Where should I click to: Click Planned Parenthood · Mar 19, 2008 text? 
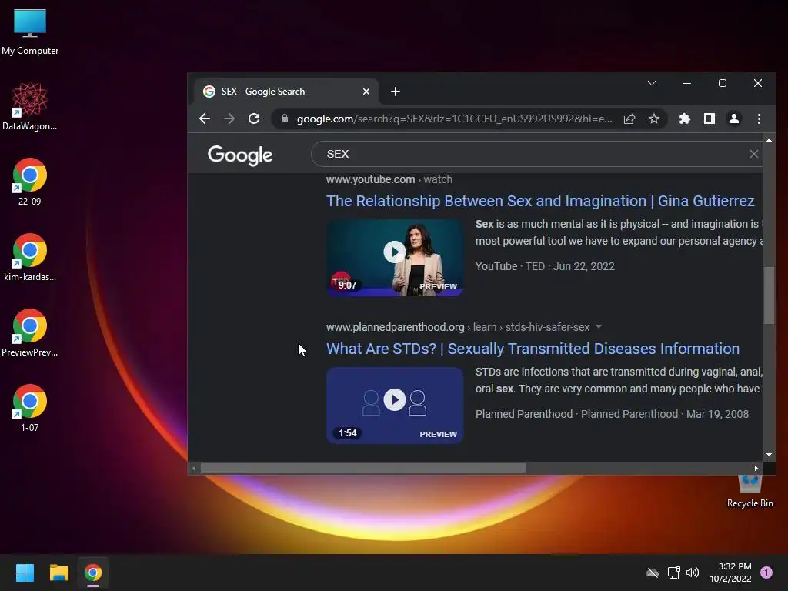612,414
